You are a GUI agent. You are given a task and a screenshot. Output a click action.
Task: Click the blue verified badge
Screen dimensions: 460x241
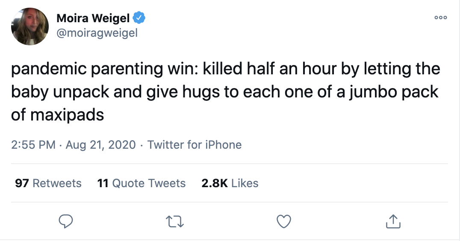point(140,18)
